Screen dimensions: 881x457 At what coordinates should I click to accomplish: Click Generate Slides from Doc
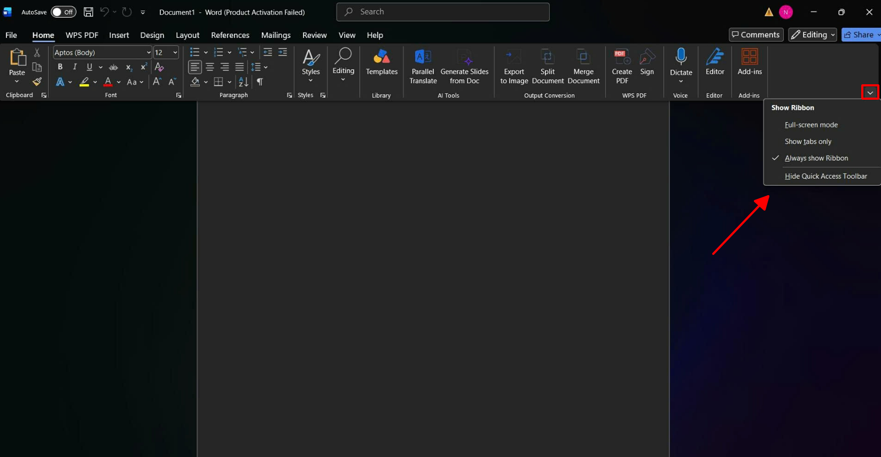pos(464,67)
